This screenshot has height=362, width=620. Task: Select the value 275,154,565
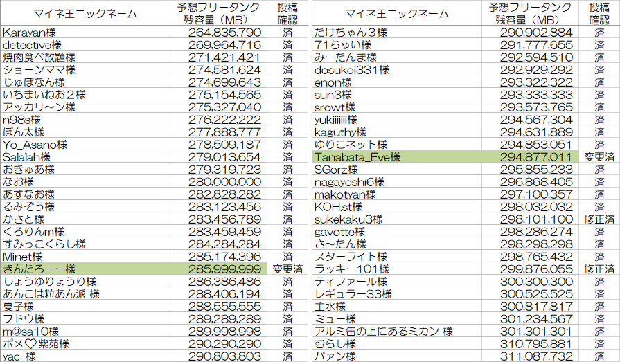click(x=224, y=95)
